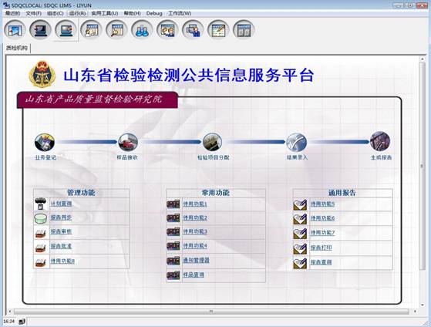Open the 计划查询 link
The height and width of the screenshot is (327, 431).
[x=61, y=204]
